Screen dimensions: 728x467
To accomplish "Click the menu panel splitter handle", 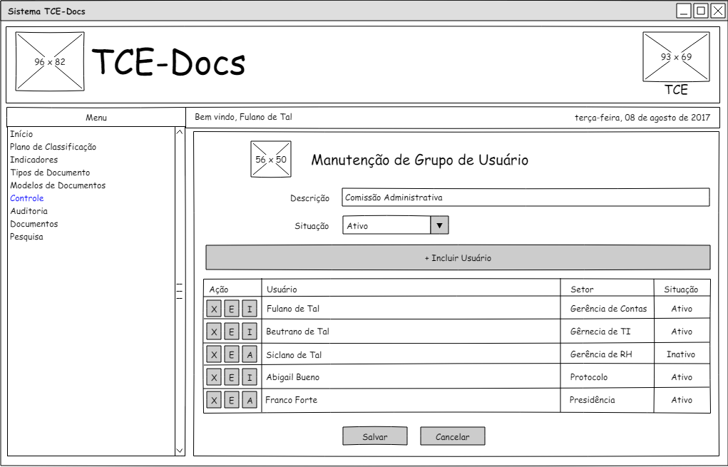I will pyautogui.click(x=179, y=291).
